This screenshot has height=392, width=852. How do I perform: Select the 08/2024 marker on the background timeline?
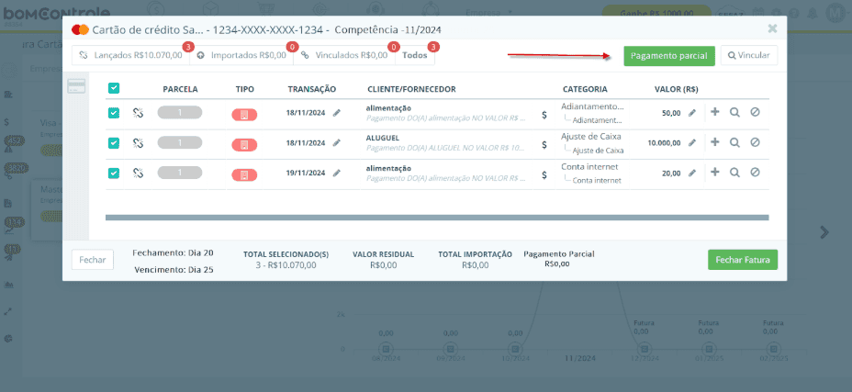coord(386,348)
